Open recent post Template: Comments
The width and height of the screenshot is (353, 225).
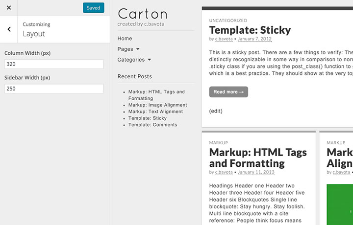tap(152, 125)
